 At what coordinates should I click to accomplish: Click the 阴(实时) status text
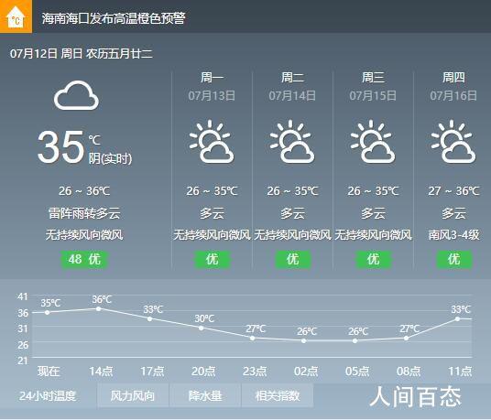110,158
